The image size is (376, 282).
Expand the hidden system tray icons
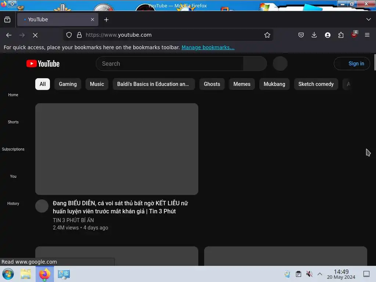320,274
